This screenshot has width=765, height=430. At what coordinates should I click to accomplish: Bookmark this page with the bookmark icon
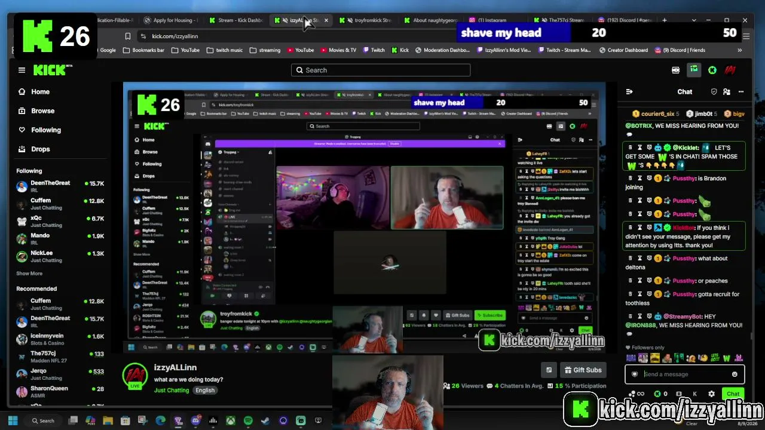tap(128, 36)
